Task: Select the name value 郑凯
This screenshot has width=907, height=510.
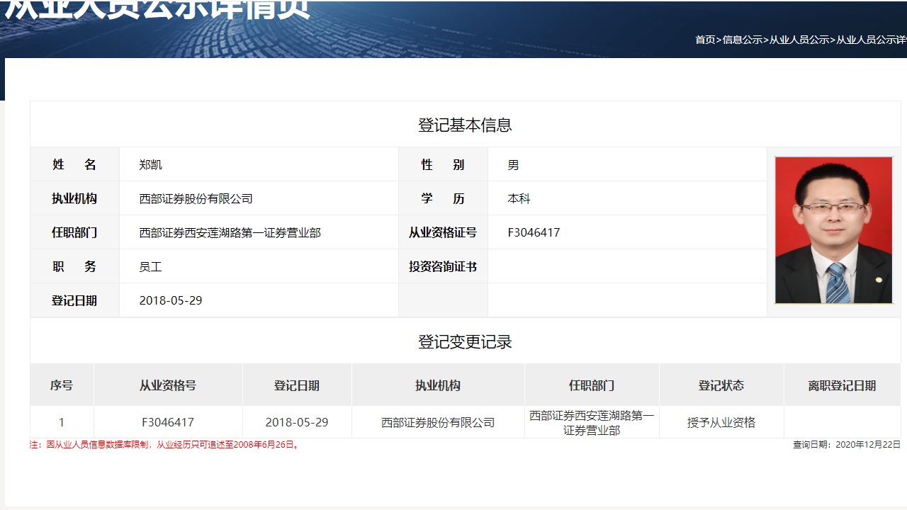Action: click(x=151, y=165)
